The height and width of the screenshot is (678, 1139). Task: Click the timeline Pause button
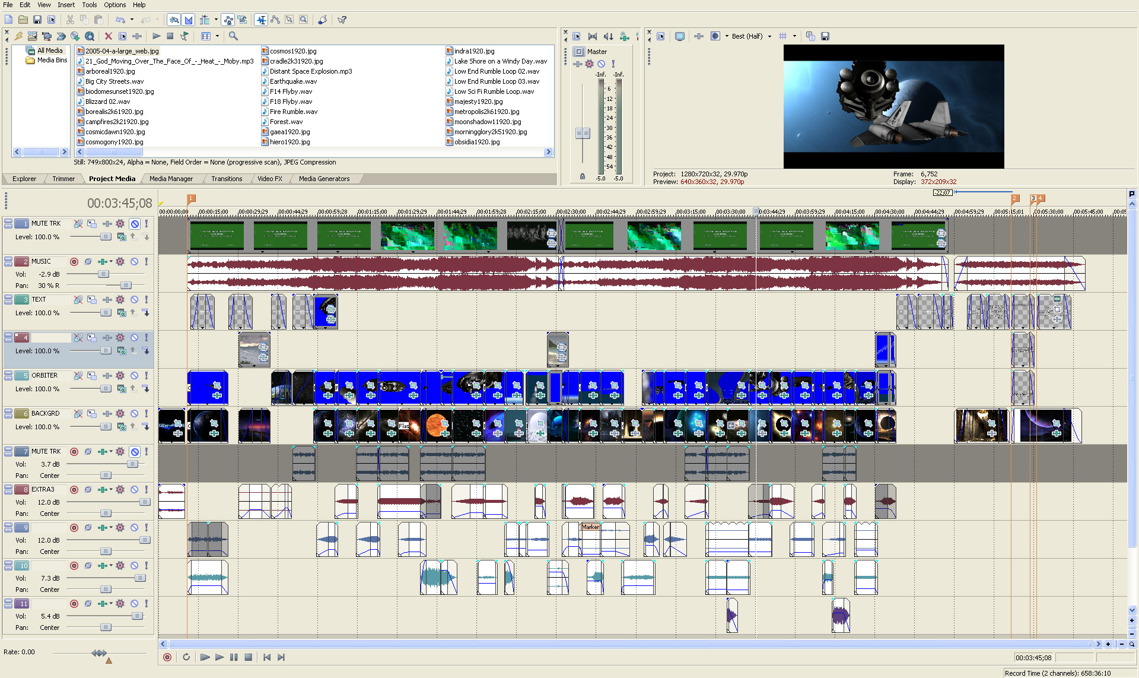pos(234,657)
